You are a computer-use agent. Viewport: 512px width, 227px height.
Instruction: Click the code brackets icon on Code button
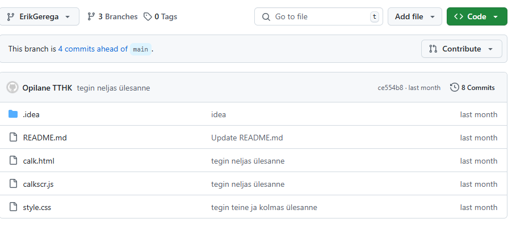pyautogui.click(x=459, y=16)
